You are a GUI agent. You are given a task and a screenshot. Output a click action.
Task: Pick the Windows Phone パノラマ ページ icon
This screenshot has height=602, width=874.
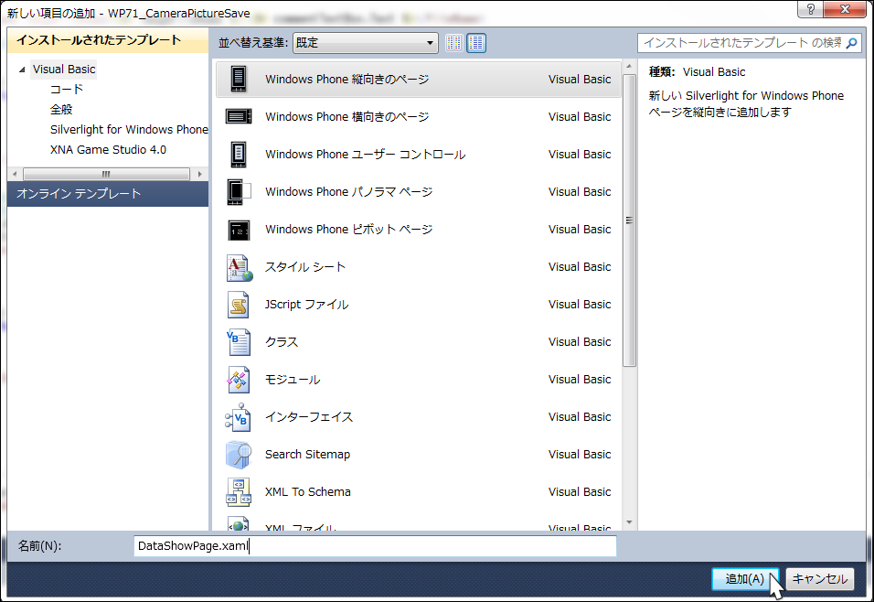pyautogui.click(x=239, y=192)
